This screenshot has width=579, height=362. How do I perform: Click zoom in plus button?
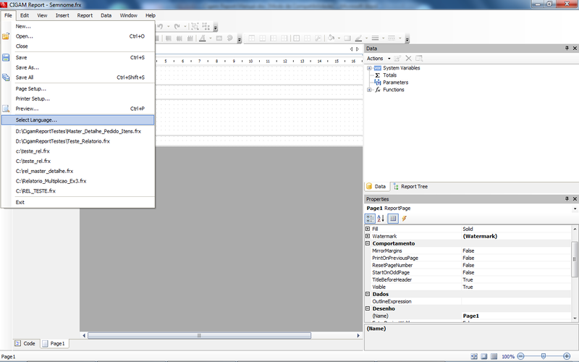[567, 356]
